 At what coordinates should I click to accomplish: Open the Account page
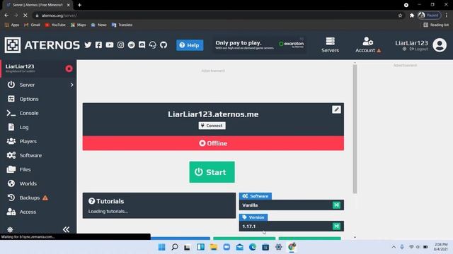[x=368, y=45]
